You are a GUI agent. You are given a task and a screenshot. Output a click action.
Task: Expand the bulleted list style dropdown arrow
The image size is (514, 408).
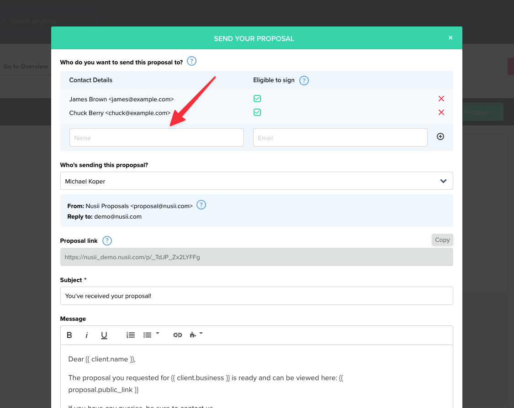click(x=158, y=333)
